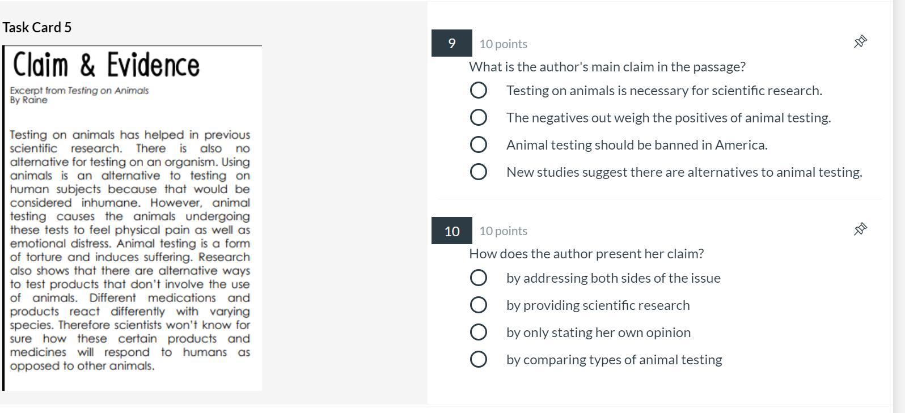This screenshot has height=413, width=905.
Task: Click the '10 points' label for question 10
Action: tap(503, 231)
